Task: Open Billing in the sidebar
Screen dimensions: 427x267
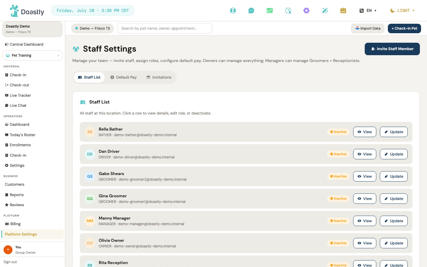Action: click(x=32, y=224)
